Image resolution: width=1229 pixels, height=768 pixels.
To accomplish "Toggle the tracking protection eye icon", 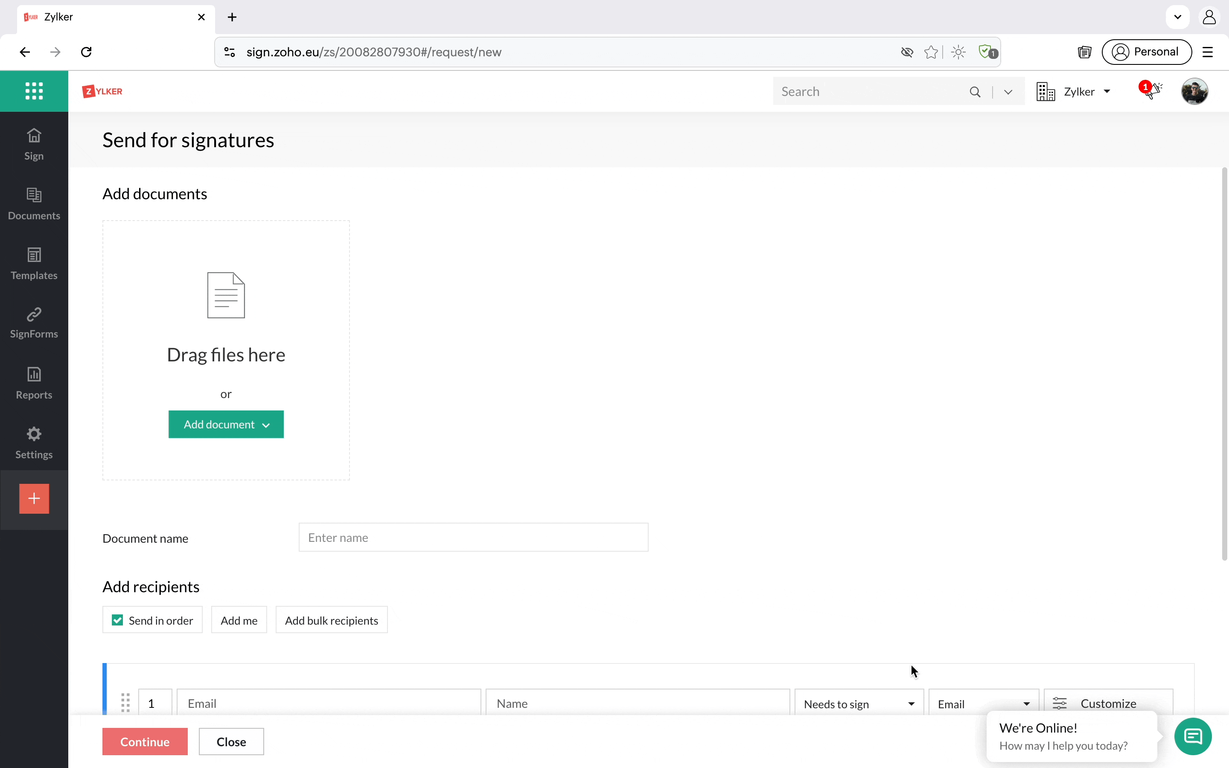I will tap(906, 52).
